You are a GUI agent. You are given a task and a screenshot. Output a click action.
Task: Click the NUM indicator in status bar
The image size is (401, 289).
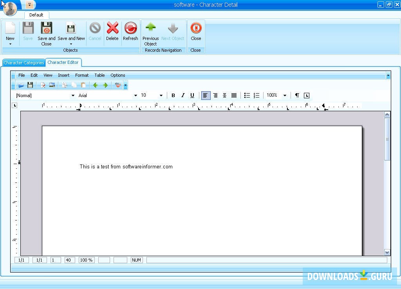137,260
